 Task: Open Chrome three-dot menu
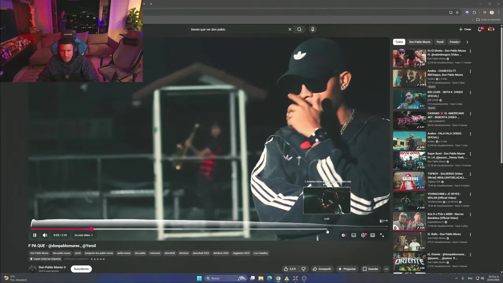[x=498, y=12]
